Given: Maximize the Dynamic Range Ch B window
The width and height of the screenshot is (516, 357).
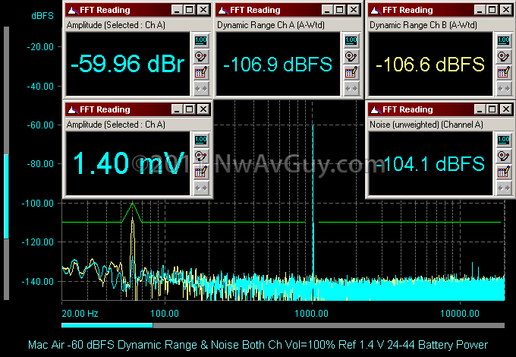Looking at the screenshot, I should [492, 10].
